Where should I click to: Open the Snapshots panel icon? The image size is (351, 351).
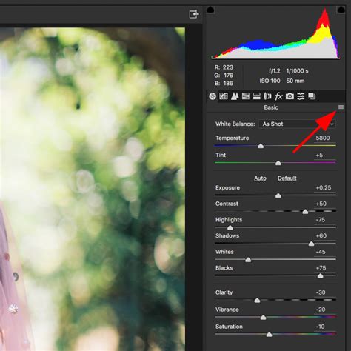click(x=312, y=96)
